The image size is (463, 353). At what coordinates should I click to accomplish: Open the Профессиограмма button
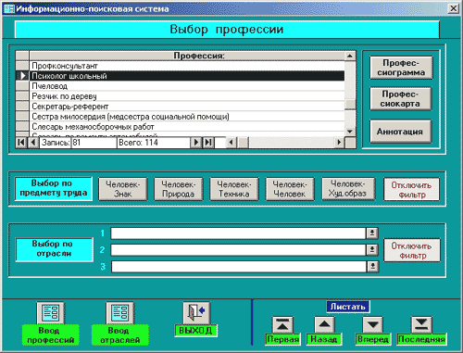[401, 68]
